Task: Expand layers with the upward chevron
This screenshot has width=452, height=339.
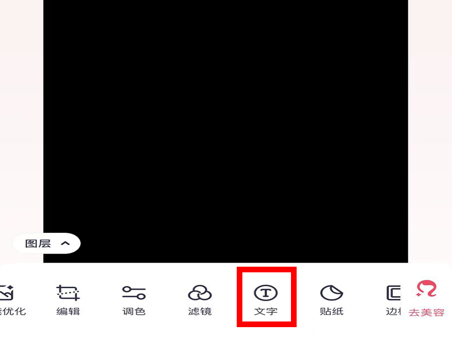Action: point(66,244)
